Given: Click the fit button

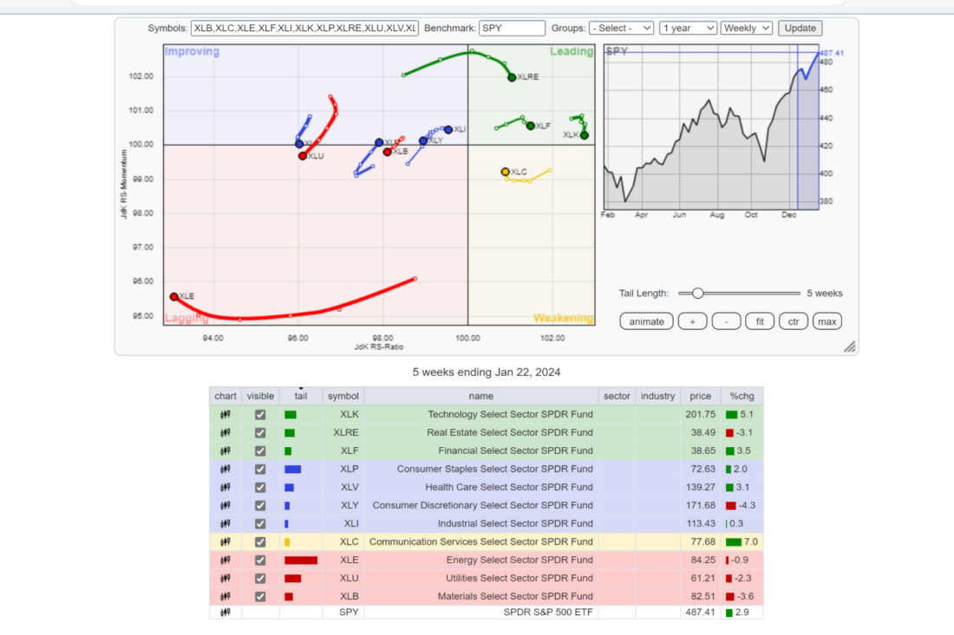Looking at the screenshot, I should [760, 321].
